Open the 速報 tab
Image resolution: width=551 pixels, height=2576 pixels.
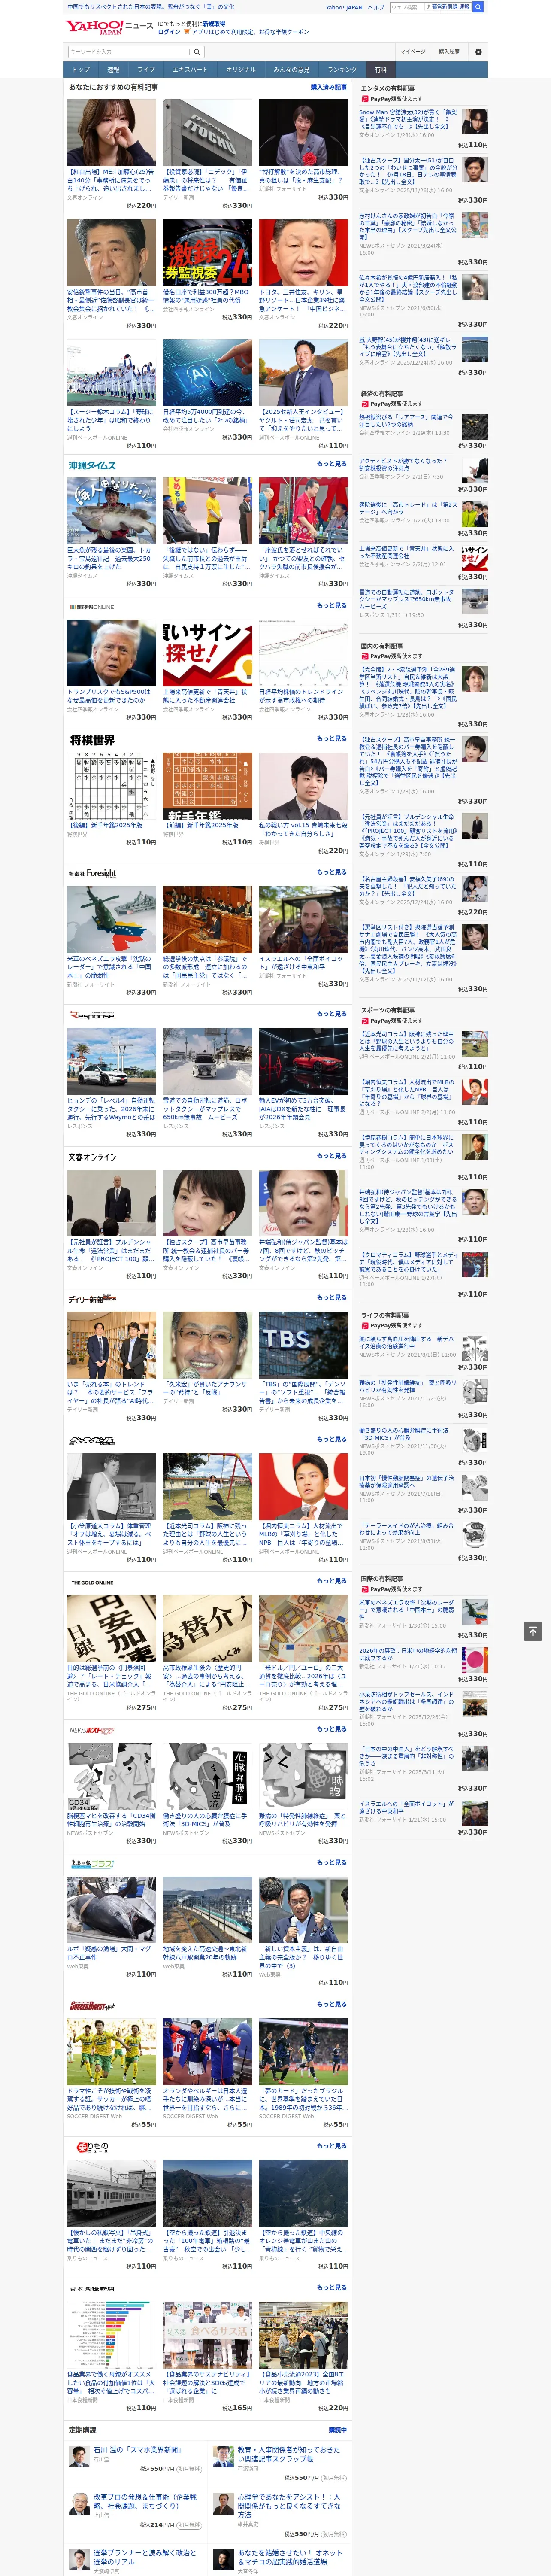coord(113,70)
